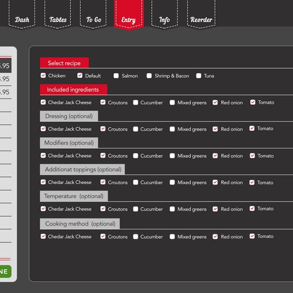293x293 pixels.
Task: Go to the Info tab
Action: tap(165, 14)
